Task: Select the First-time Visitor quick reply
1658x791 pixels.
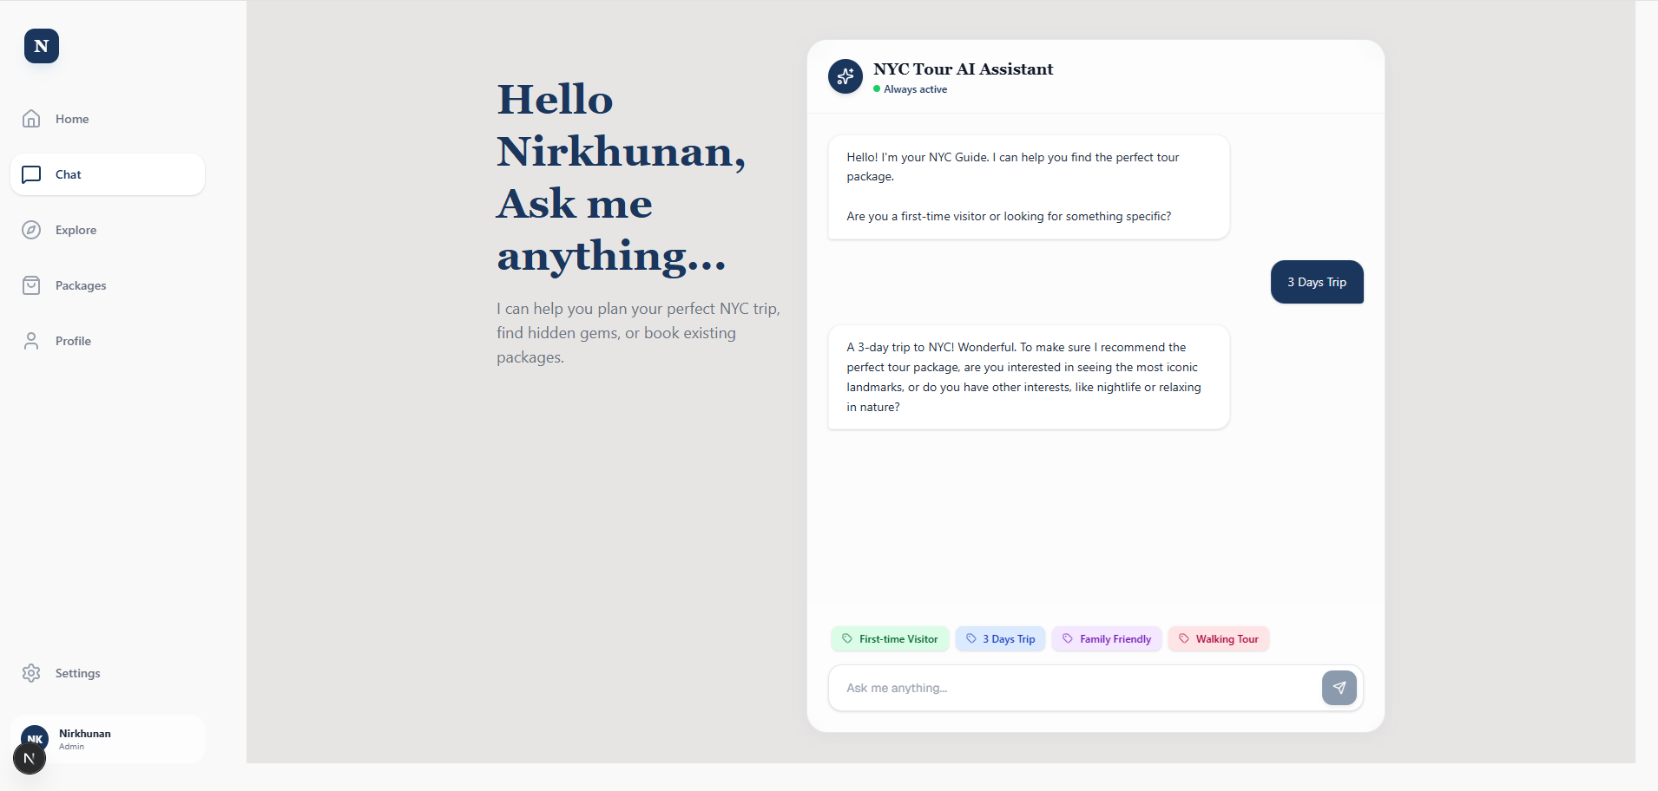Action: coord(890,639)
